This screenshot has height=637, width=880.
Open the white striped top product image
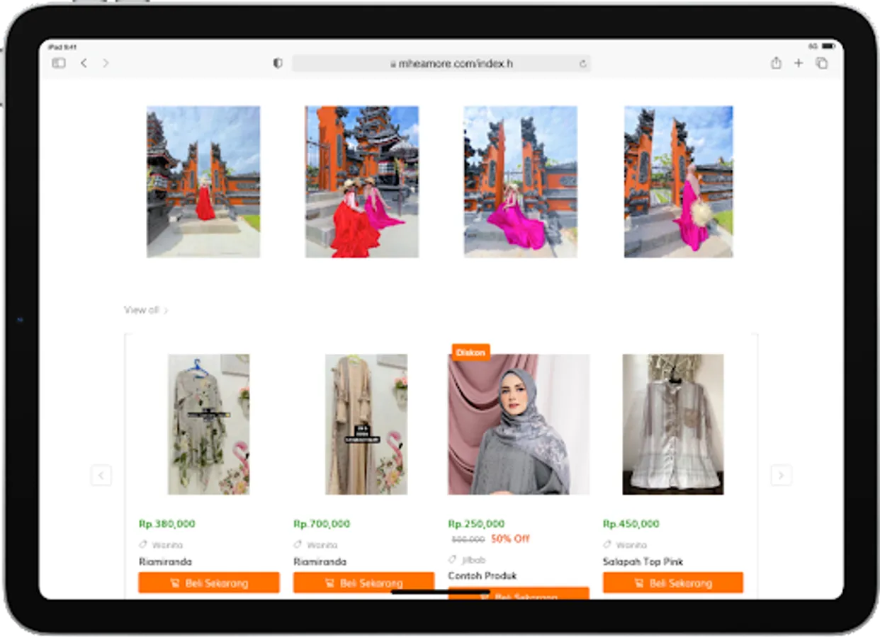click(673, 425)
